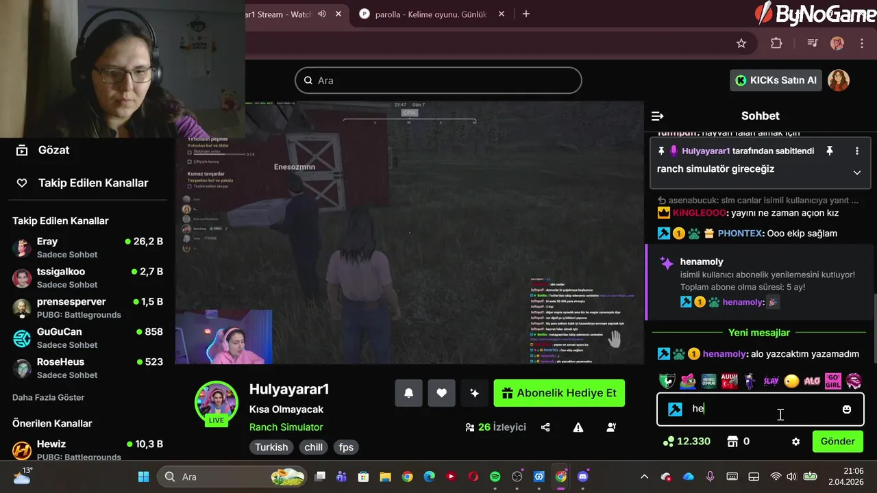Click KICKs Satın Al button
Image resolution: width=877 pixels, height=493 pixels.
[x=776, y=80]
